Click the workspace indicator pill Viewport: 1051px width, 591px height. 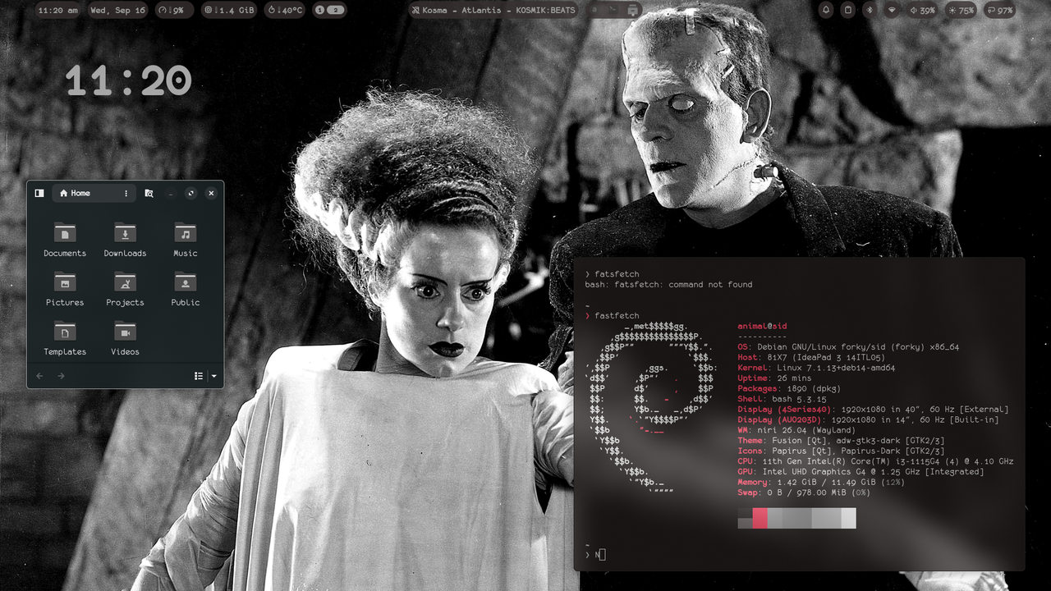(329, 10)
